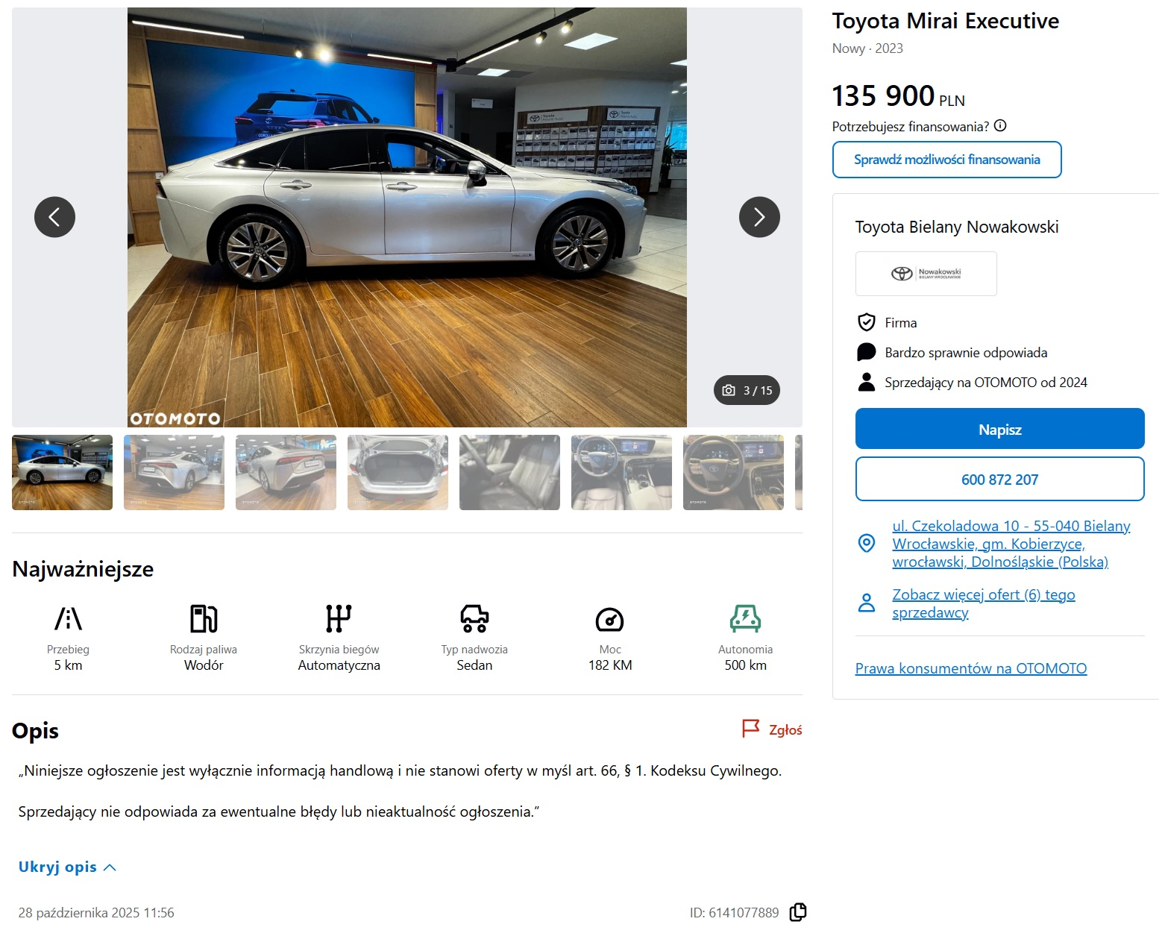Click Sprawdź możliwości finansowania button
This screenshot has width=1159, height=942.
(x=946, y=160)
